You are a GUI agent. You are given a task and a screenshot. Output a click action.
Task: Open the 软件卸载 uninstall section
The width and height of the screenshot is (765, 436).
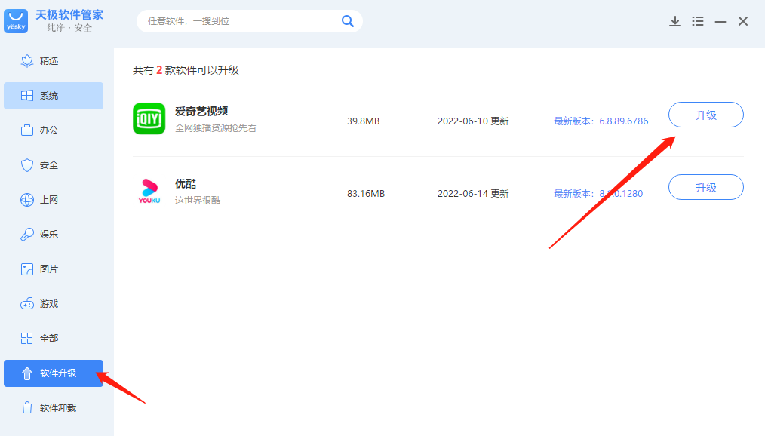(54, 408)
